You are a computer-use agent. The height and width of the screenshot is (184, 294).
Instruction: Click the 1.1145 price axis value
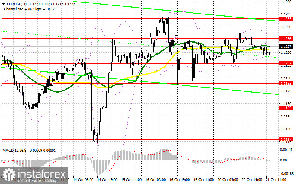click(286, 116)
